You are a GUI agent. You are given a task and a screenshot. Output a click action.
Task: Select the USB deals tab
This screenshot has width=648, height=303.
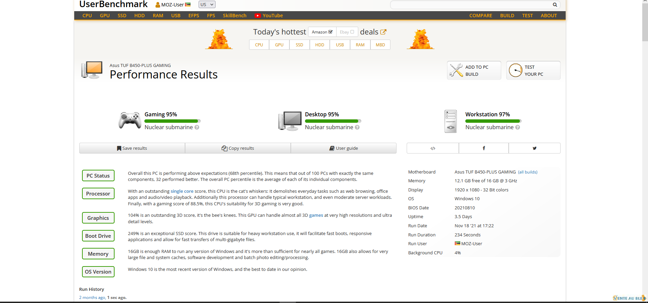point(340,45)
